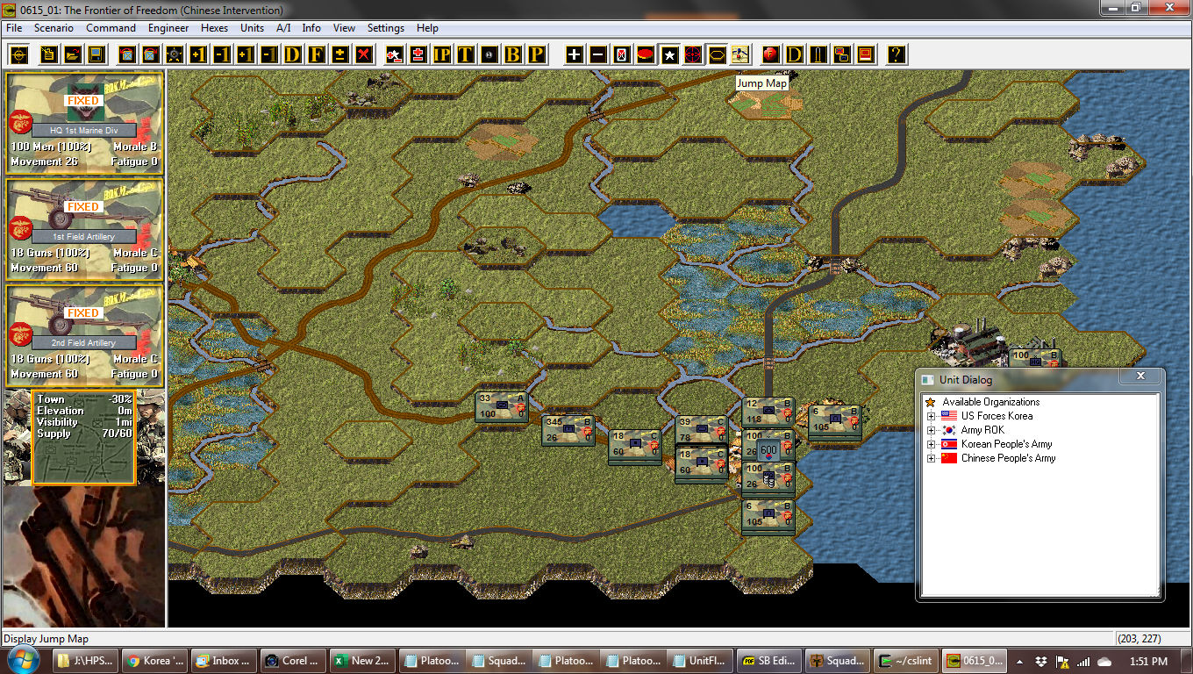Open the Engineer menu
This screenshot has width=1193, height=674.
click(x=168, y=28)
